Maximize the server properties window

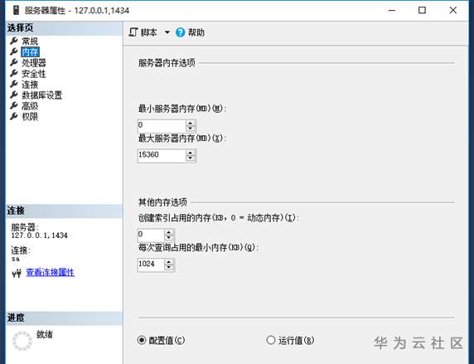tap(422, 10)
